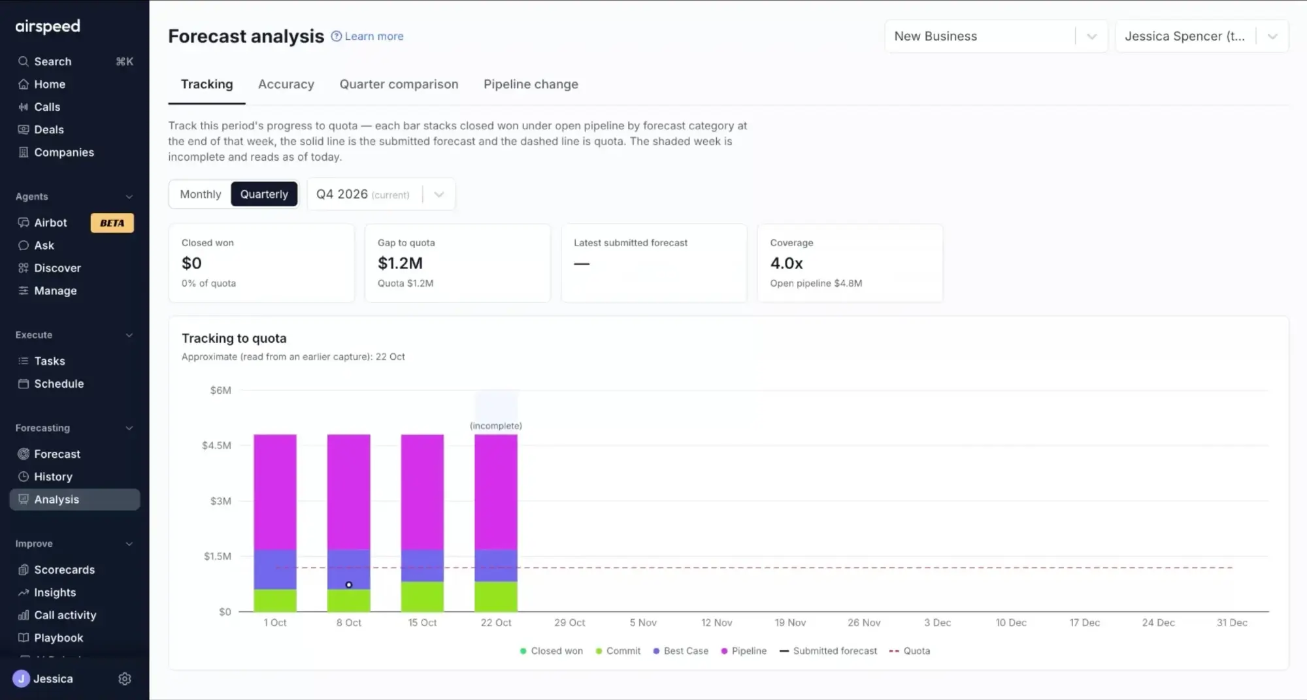Open the Search icon in sidebar
The width and height of the screenshot is (1307, 700).
tap(24, 61)
